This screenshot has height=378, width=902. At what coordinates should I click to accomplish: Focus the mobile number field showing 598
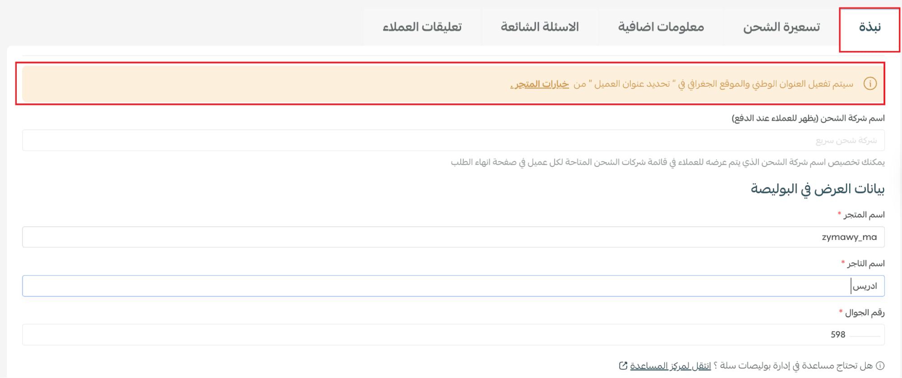[x=453, y=335]
